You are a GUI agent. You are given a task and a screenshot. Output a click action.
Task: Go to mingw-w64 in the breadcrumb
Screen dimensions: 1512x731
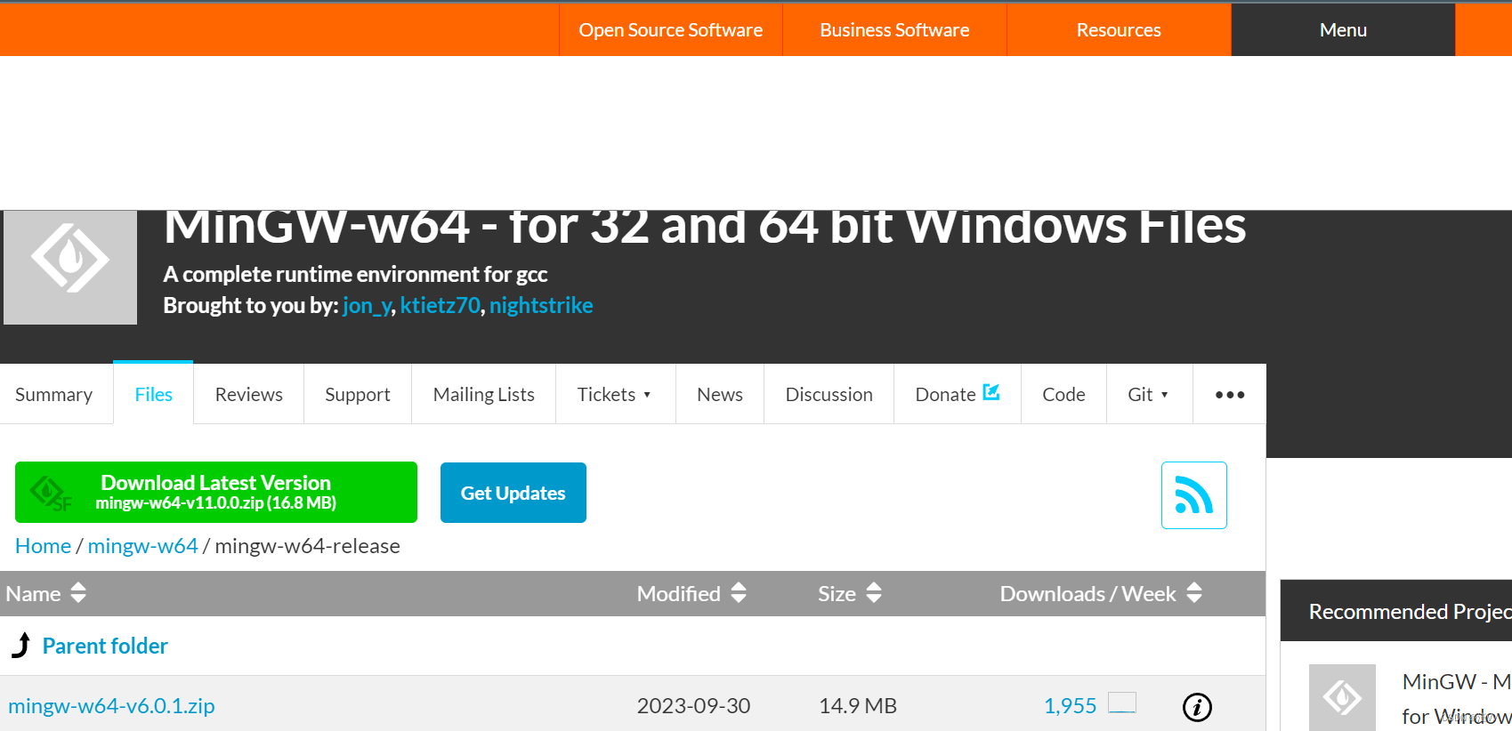(x=142, y=546)
